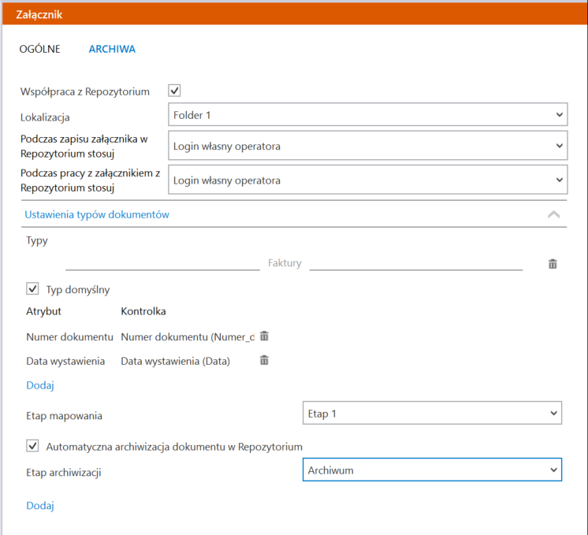Remove the Numer dokumentu attribute mapping
This screenshot has width=588, height=535.
tap(264, 336)
